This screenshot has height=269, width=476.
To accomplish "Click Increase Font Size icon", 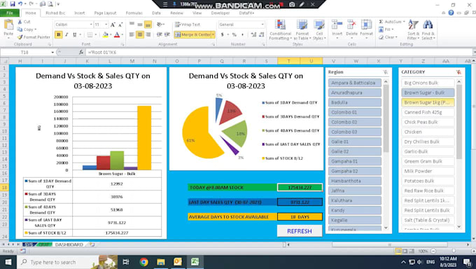I will click(x=113, y=25).
